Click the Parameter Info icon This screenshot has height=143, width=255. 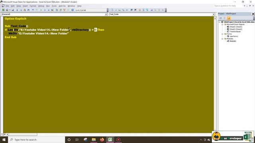point(123,10)
